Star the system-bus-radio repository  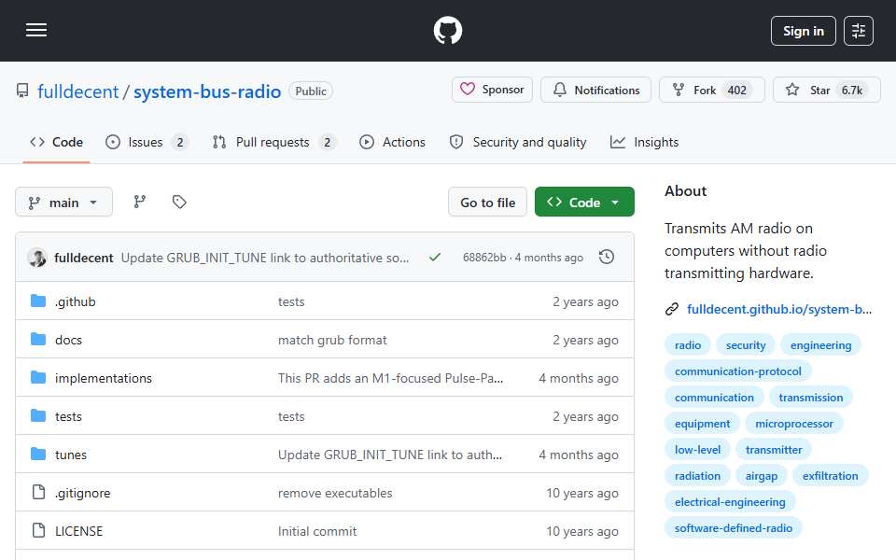coord(826,90)
